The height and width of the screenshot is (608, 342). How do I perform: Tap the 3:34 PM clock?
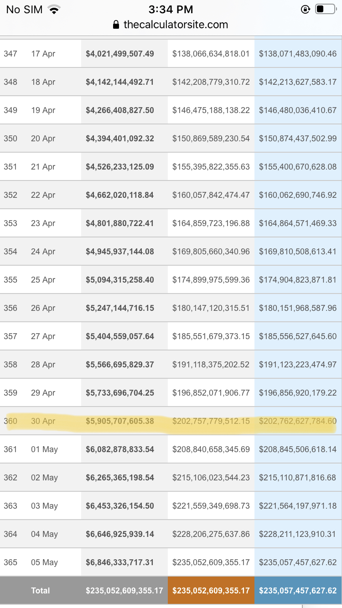coord(171,9)
